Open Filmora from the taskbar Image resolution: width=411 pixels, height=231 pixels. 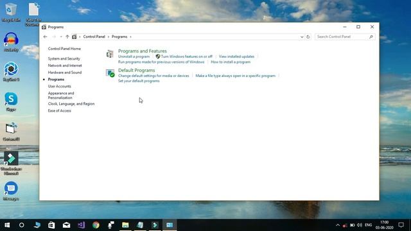(x=155, y=225)
